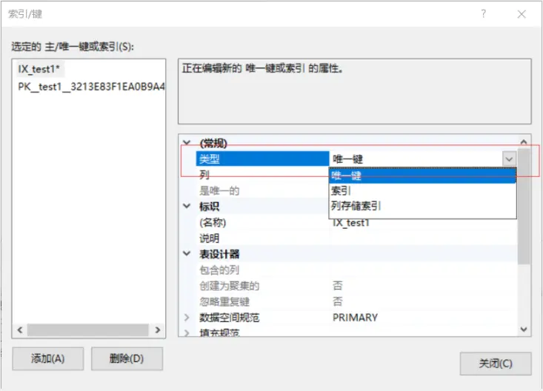Choose 唯一键 in dropdown list
Viewport: 543px width, 391px height.
422,176
